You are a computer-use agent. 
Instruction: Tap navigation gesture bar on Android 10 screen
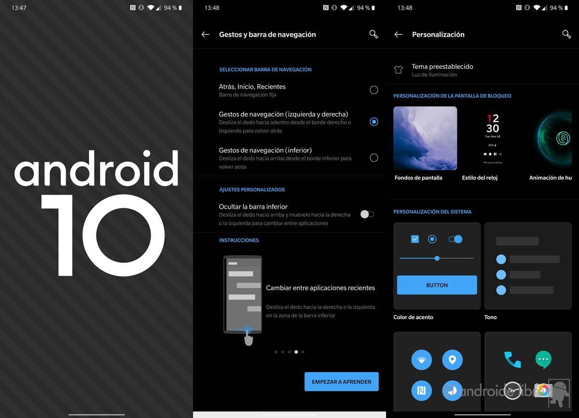coord(96,414)
